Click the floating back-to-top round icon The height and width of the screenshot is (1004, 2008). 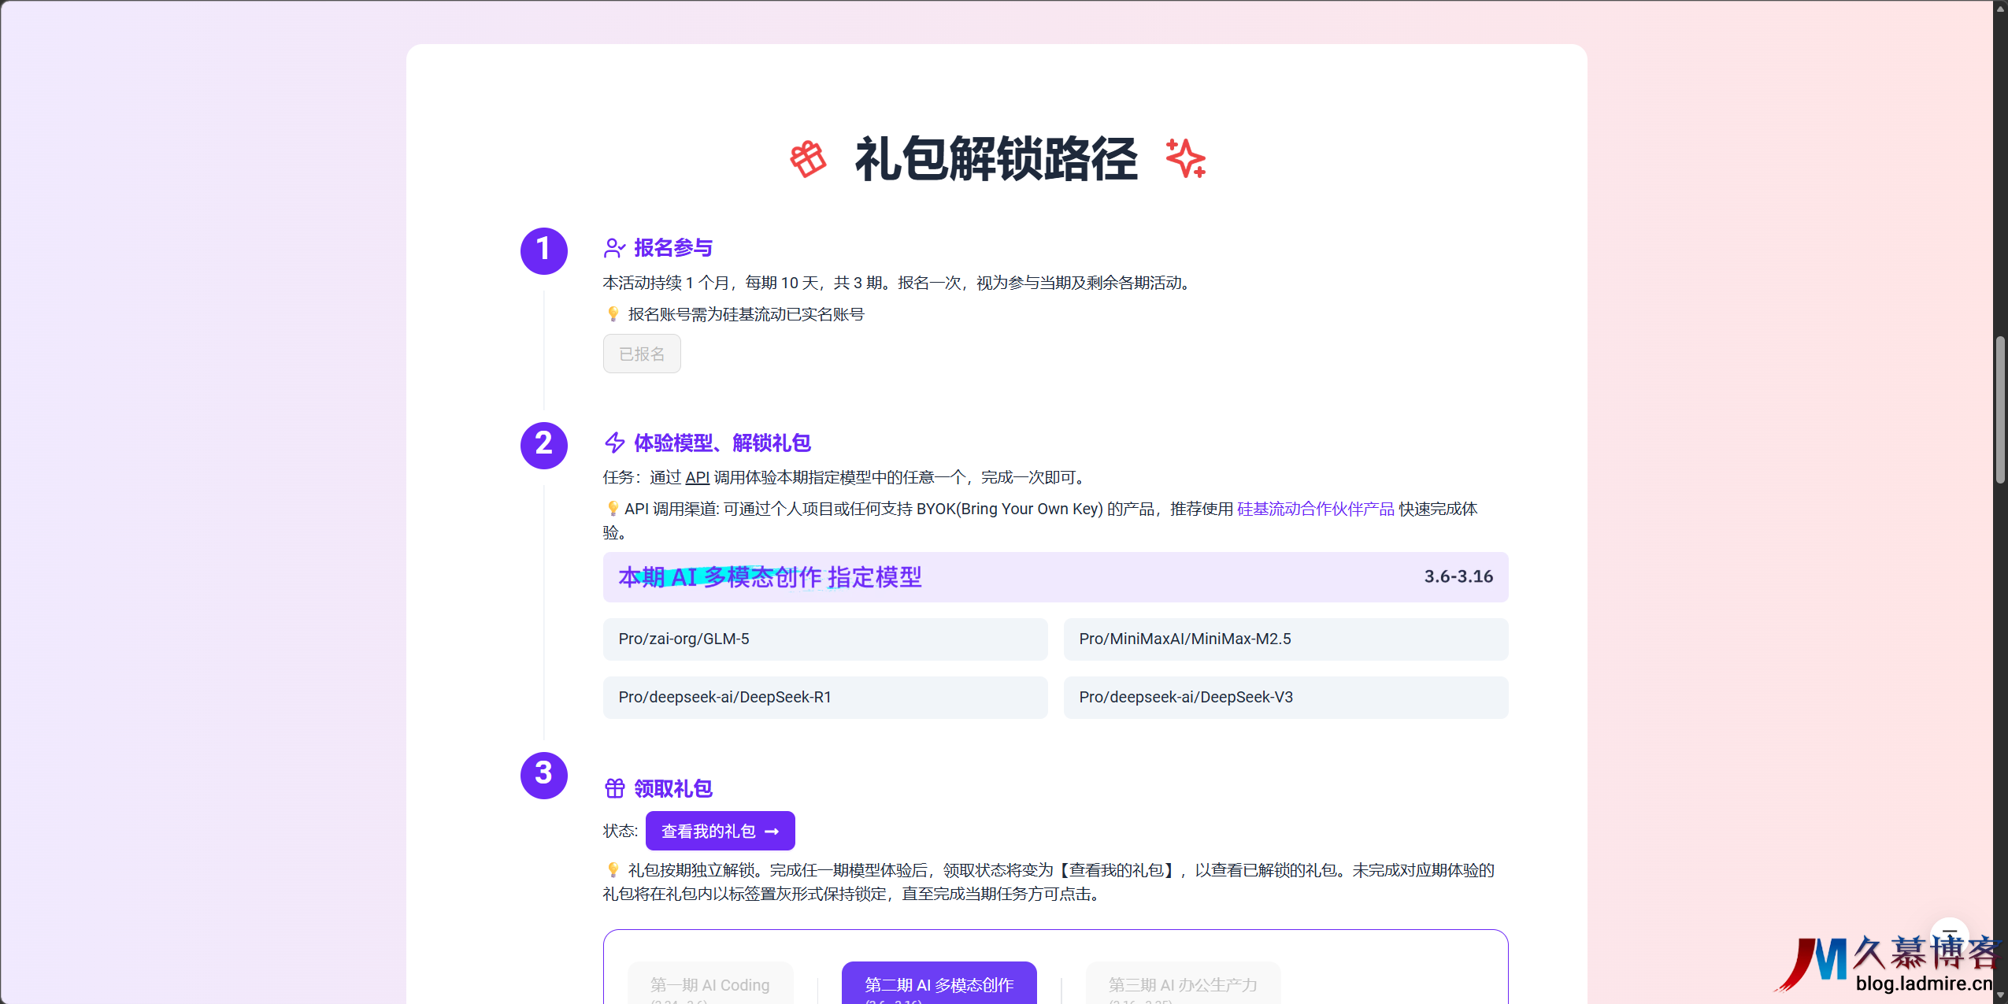(x=1949, y=934)
